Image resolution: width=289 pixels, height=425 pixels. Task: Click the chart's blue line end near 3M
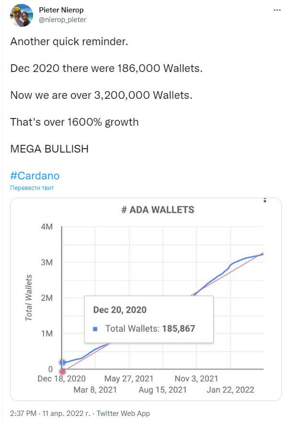262,254
